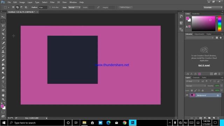This screenshot has width=224, height=126.
Task: Switch to the Adjustments tab
Action: coord(199,34)
